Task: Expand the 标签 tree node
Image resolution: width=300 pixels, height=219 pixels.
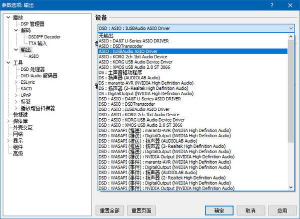Action: 16,102
